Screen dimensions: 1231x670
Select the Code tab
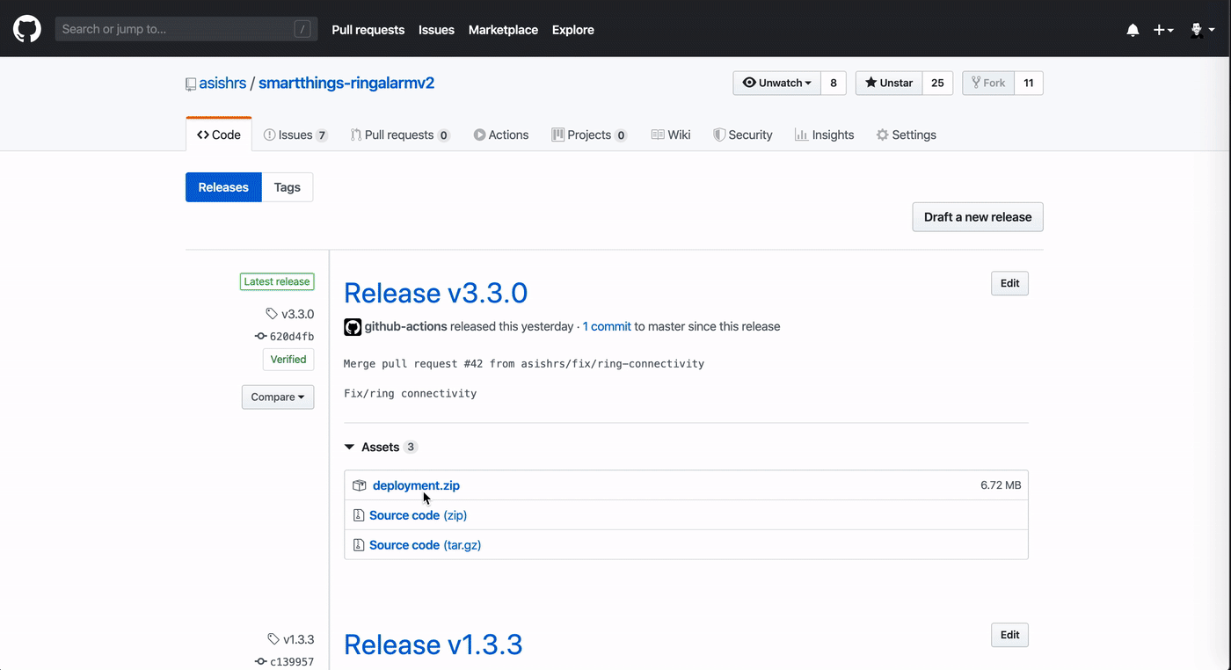click(219, 135)
